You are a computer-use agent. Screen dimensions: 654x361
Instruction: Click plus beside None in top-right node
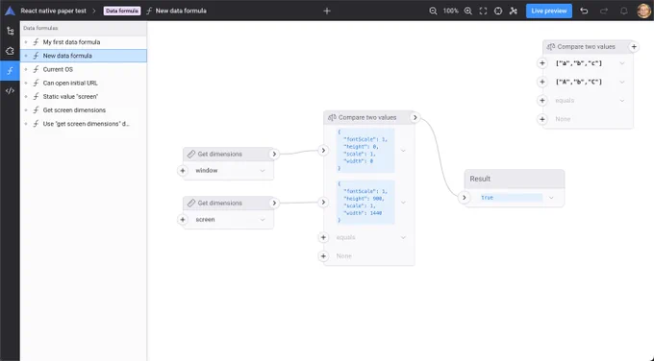pyautogui.click(x=542, y=119)
